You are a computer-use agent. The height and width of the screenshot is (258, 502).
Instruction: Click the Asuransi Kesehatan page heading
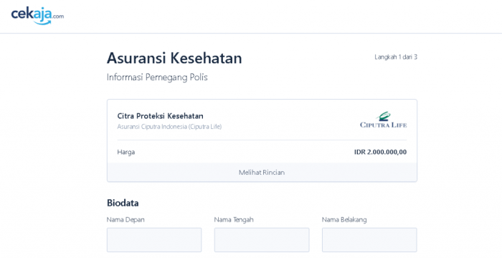point(174,58)
